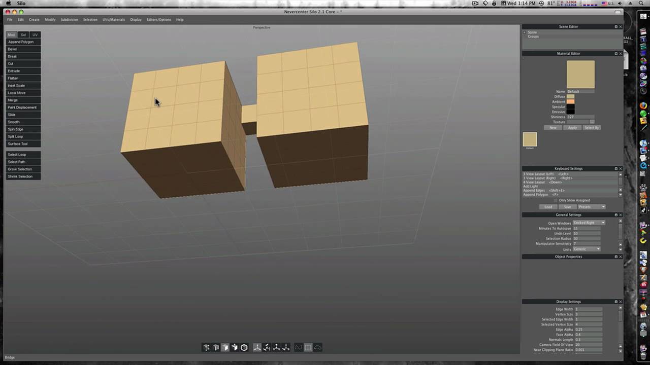Viewport: 650px width, 365px height.
Task: Click the Specular color swatch
Action: pos(571,106)
